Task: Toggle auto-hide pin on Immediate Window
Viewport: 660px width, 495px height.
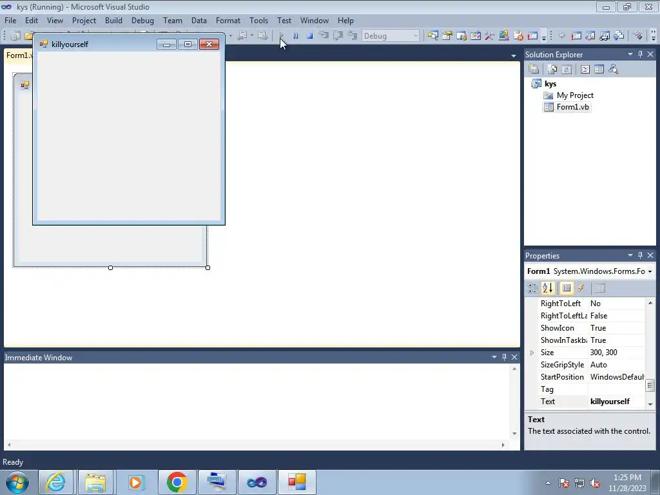Action: 504,357
